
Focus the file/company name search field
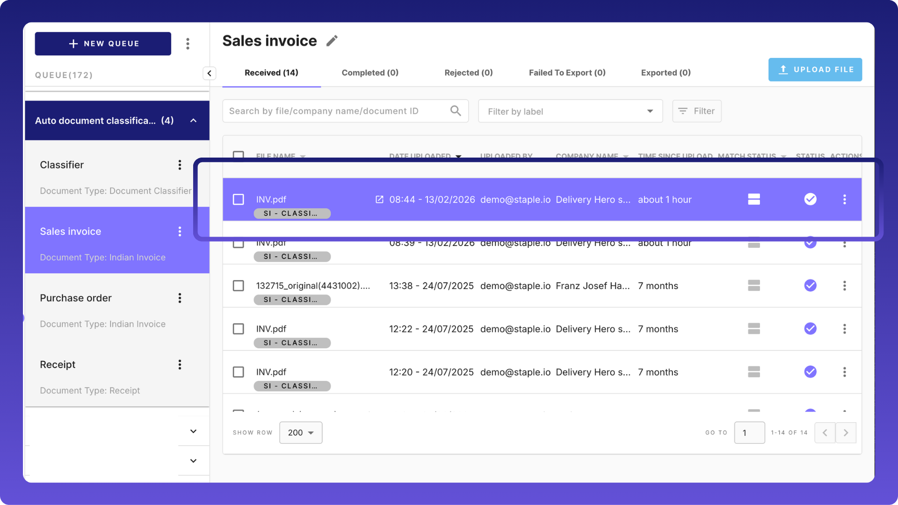tap(345, 111)
